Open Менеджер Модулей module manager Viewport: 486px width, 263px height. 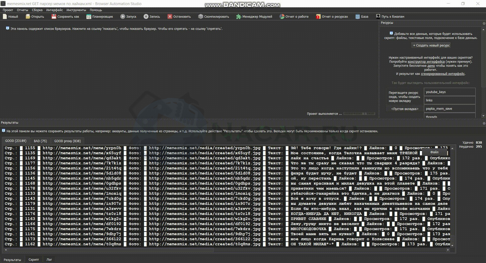tap(254, 16)
